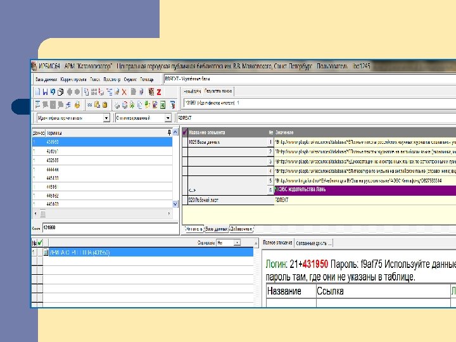Click the grid view toolbar icon
The width and height of the screenshot is (456, 342).
pos(94,92)
